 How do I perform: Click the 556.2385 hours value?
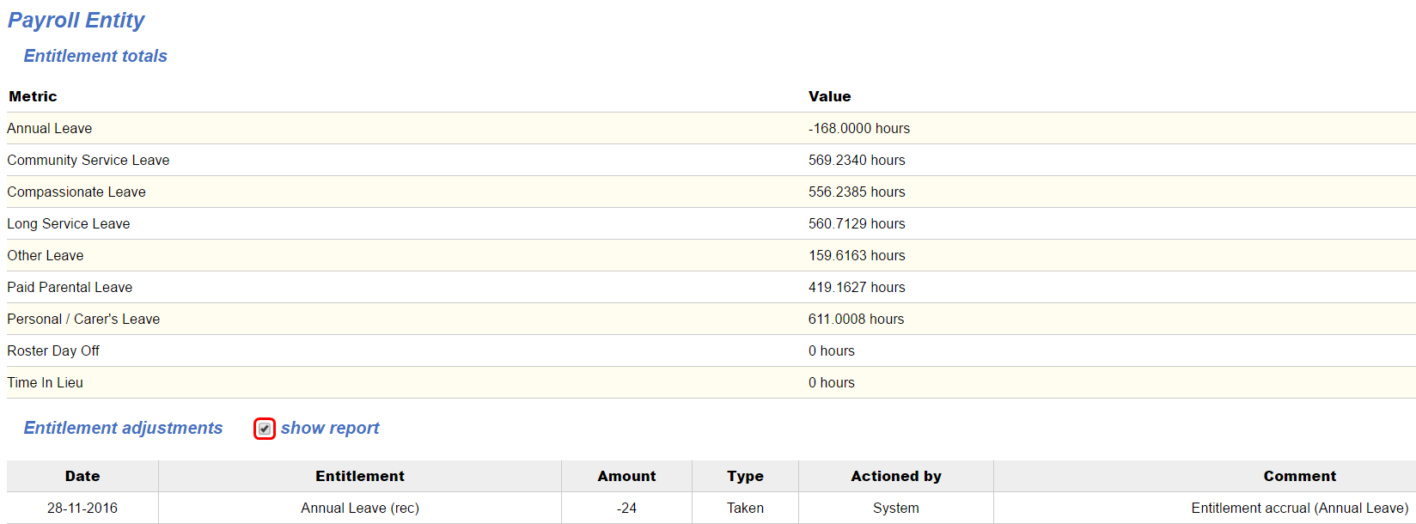(857, 192)
